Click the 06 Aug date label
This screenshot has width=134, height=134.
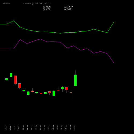coord(36,127)
